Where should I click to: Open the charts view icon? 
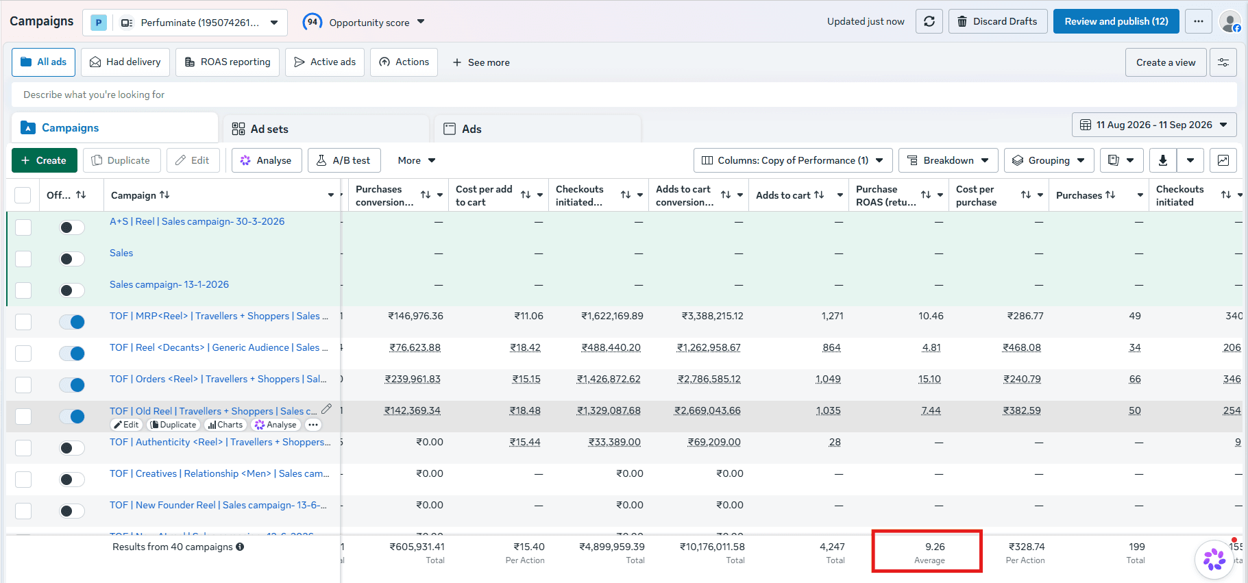click(1223, 160)
